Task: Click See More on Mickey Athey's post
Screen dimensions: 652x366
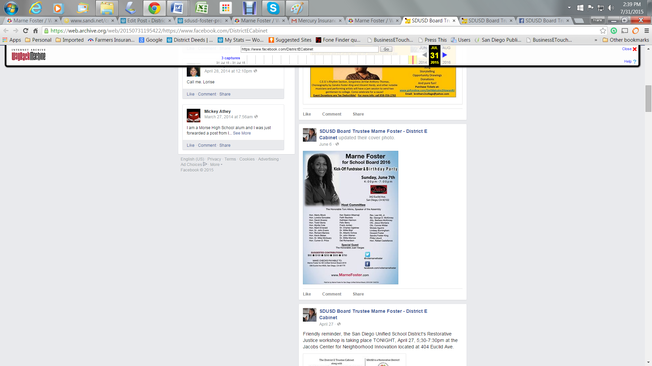Action: point(242,133)
